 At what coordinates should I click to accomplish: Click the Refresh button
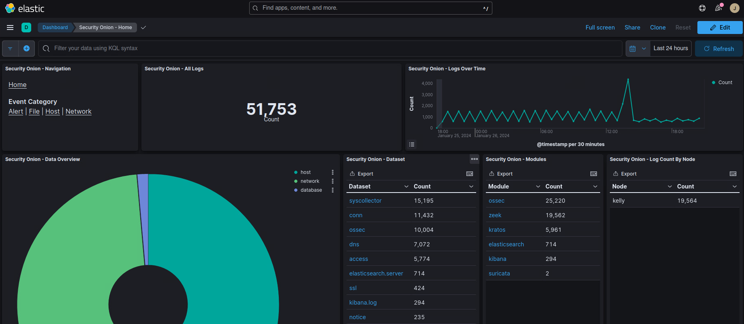tap(719, 49)
